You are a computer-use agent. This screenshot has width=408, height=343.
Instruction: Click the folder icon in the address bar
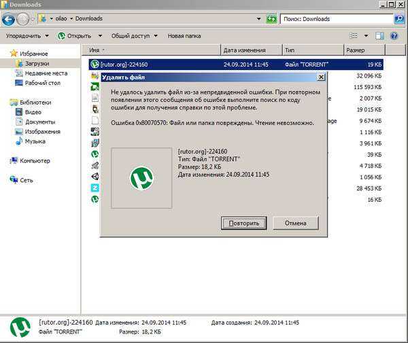[42, 18]
